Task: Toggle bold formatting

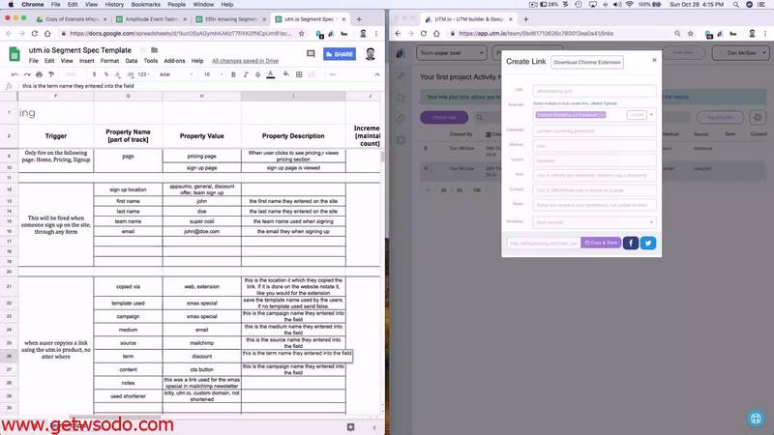Action: (x=233, y=74)
